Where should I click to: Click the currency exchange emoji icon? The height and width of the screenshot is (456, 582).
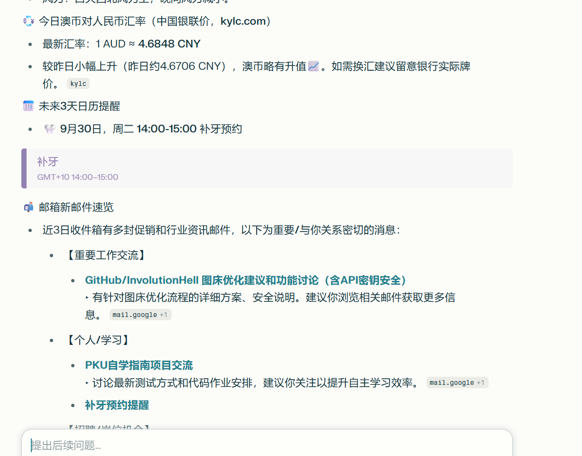pos(28,21)
